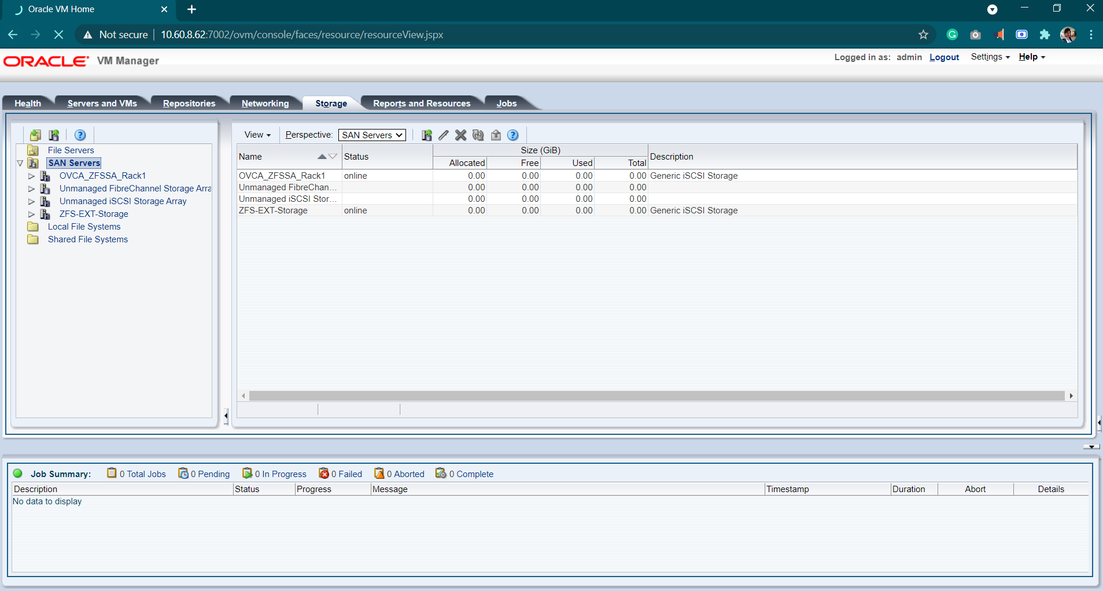Image resolution: width=1103 pixels, height=591 pixels.
Task: Click the pencil Edit SAN Server icon
Action: 444,135
